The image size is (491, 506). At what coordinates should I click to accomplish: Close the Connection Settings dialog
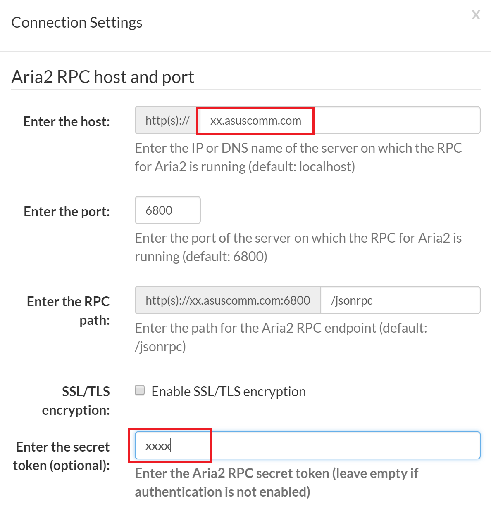476,15
